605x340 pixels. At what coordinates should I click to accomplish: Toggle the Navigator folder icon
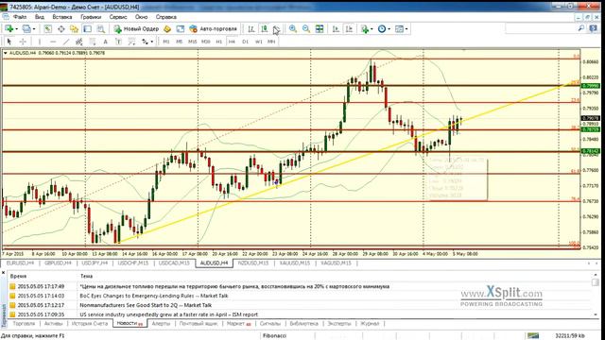click(74, 29)
